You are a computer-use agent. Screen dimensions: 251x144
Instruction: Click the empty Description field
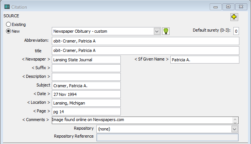click(x=86, y=77)
